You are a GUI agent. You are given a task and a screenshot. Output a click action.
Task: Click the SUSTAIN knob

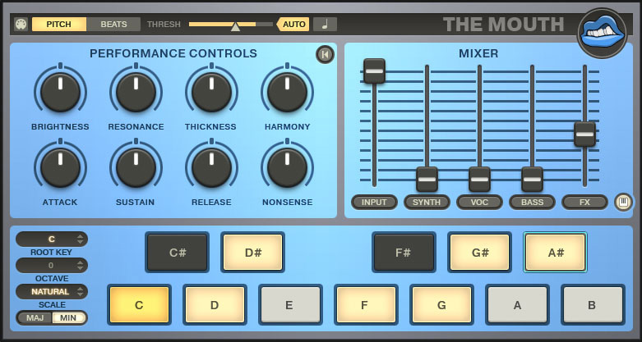point(136,168)
